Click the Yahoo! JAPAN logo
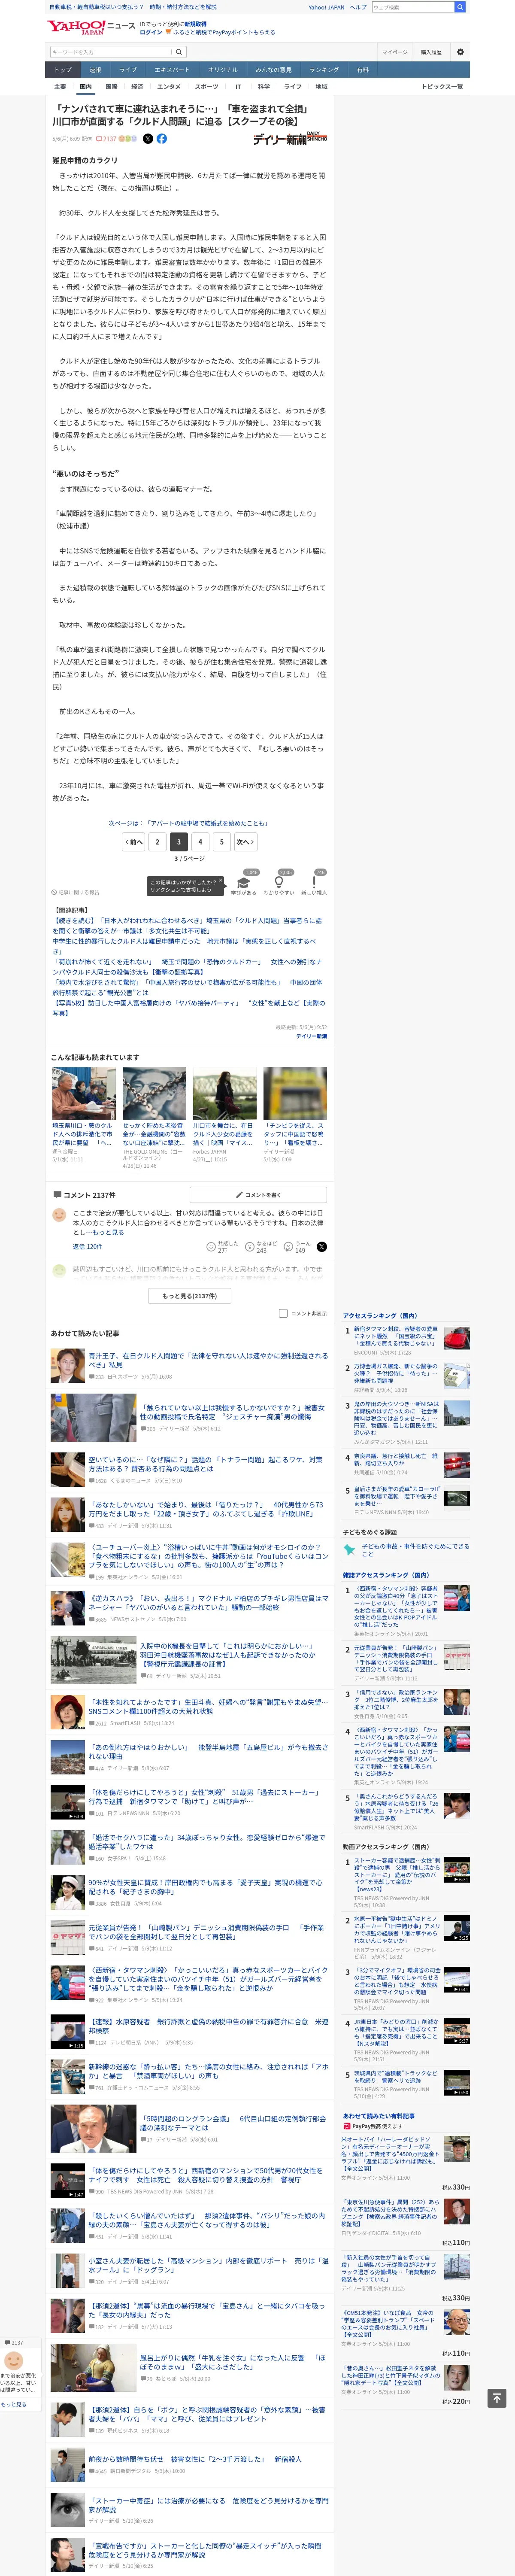 click(75, 27)
